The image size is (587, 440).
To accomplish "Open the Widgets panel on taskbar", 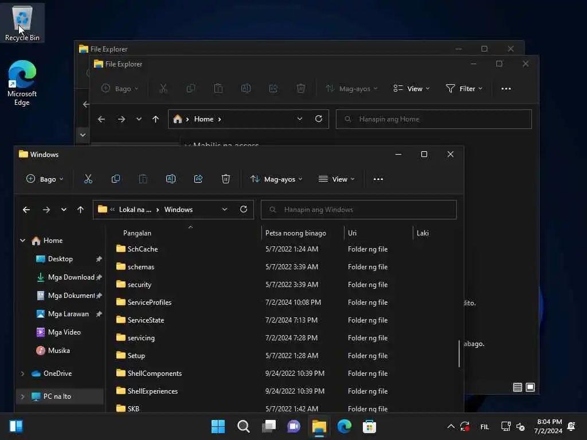I will (16, 426).
